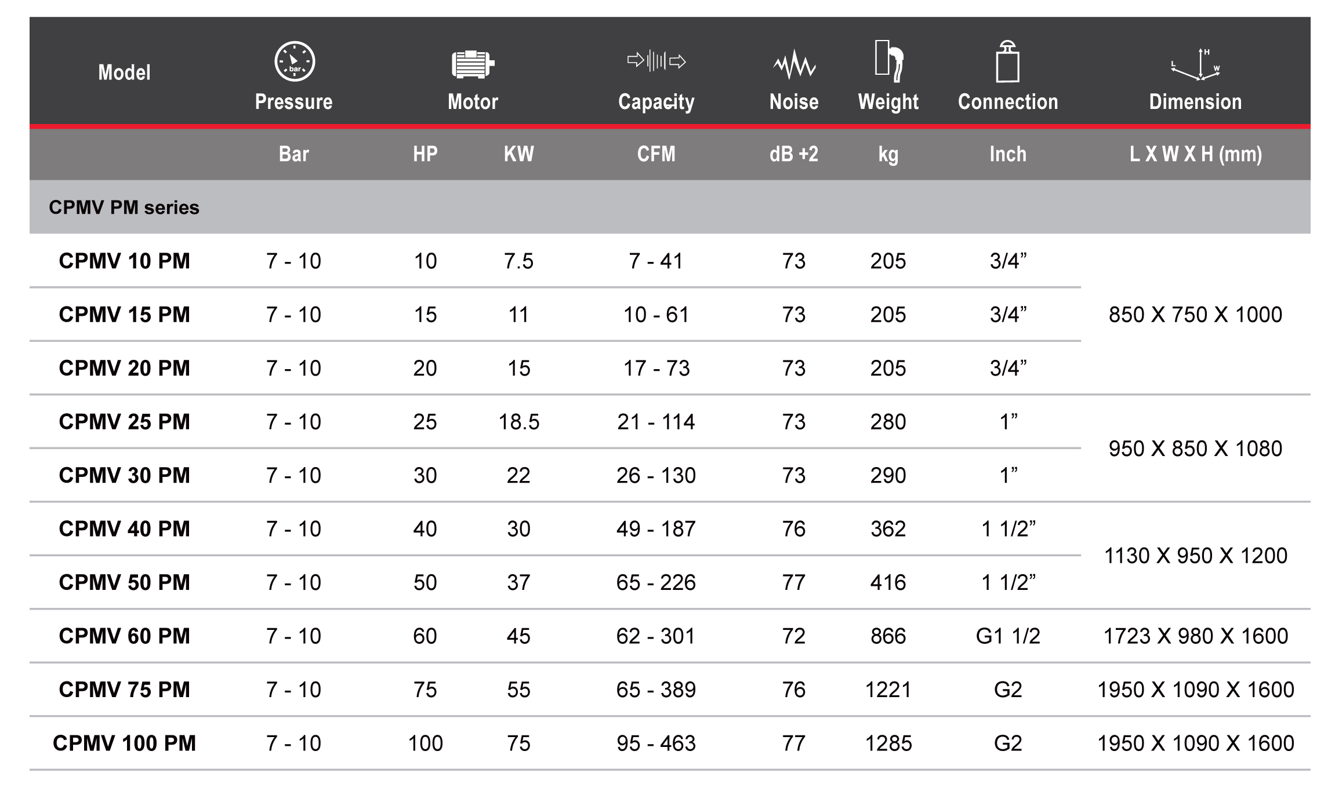Screen dimensions: 1335x791
Task: Click the noise waveform icon
Action: (794, 64)
